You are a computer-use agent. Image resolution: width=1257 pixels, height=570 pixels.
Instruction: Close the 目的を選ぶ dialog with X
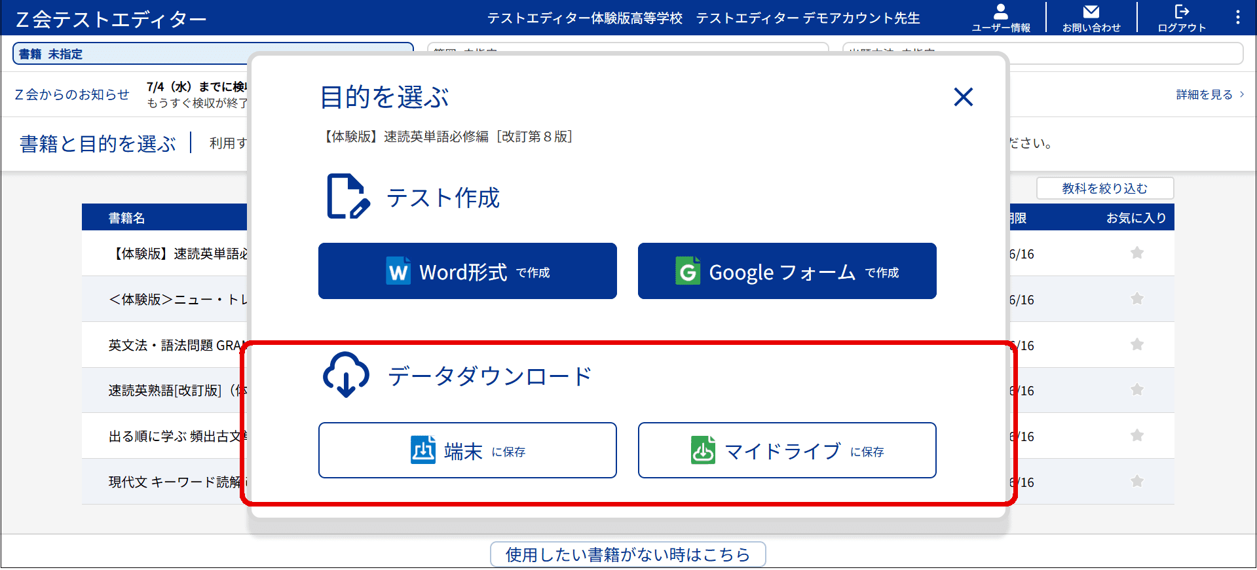[963, 97]
